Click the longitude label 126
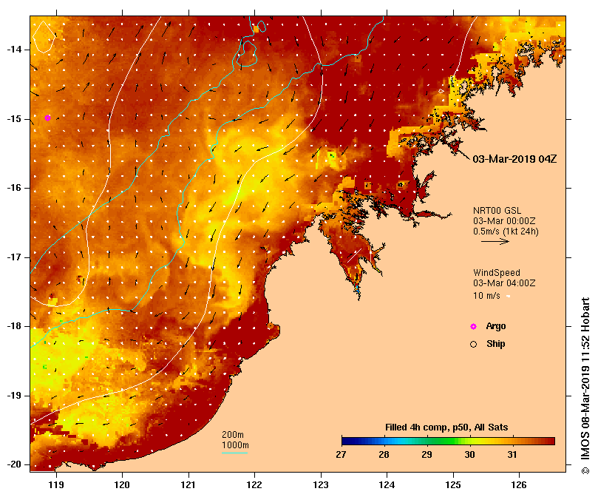This screenshot has height=497, width=598. pos(519,484)
